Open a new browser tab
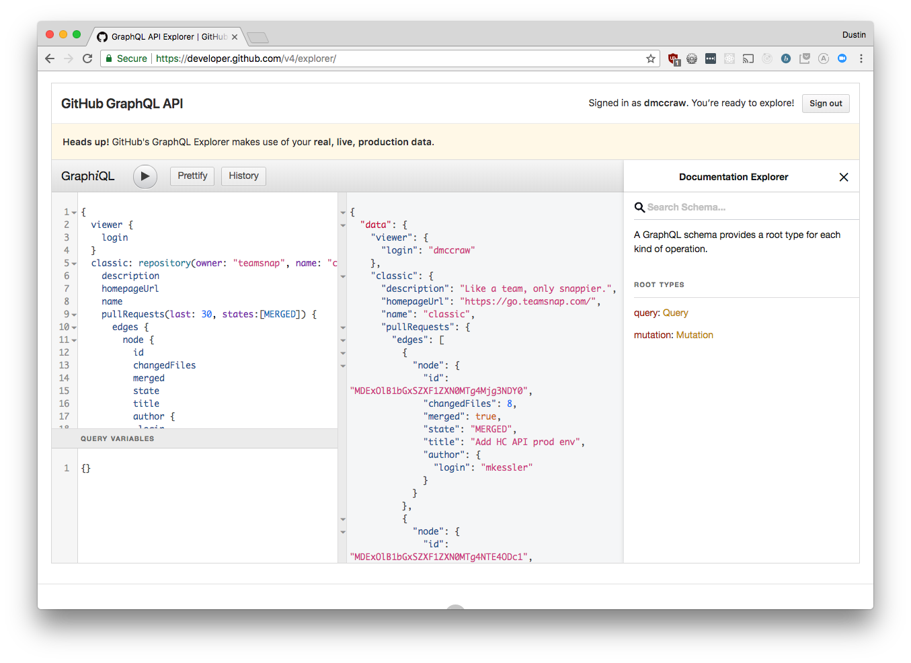The height and width of the screenshot is (663, 911). coord(258,38)
